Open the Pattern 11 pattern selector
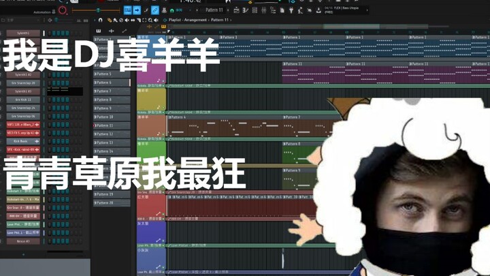 coord(214,10)
